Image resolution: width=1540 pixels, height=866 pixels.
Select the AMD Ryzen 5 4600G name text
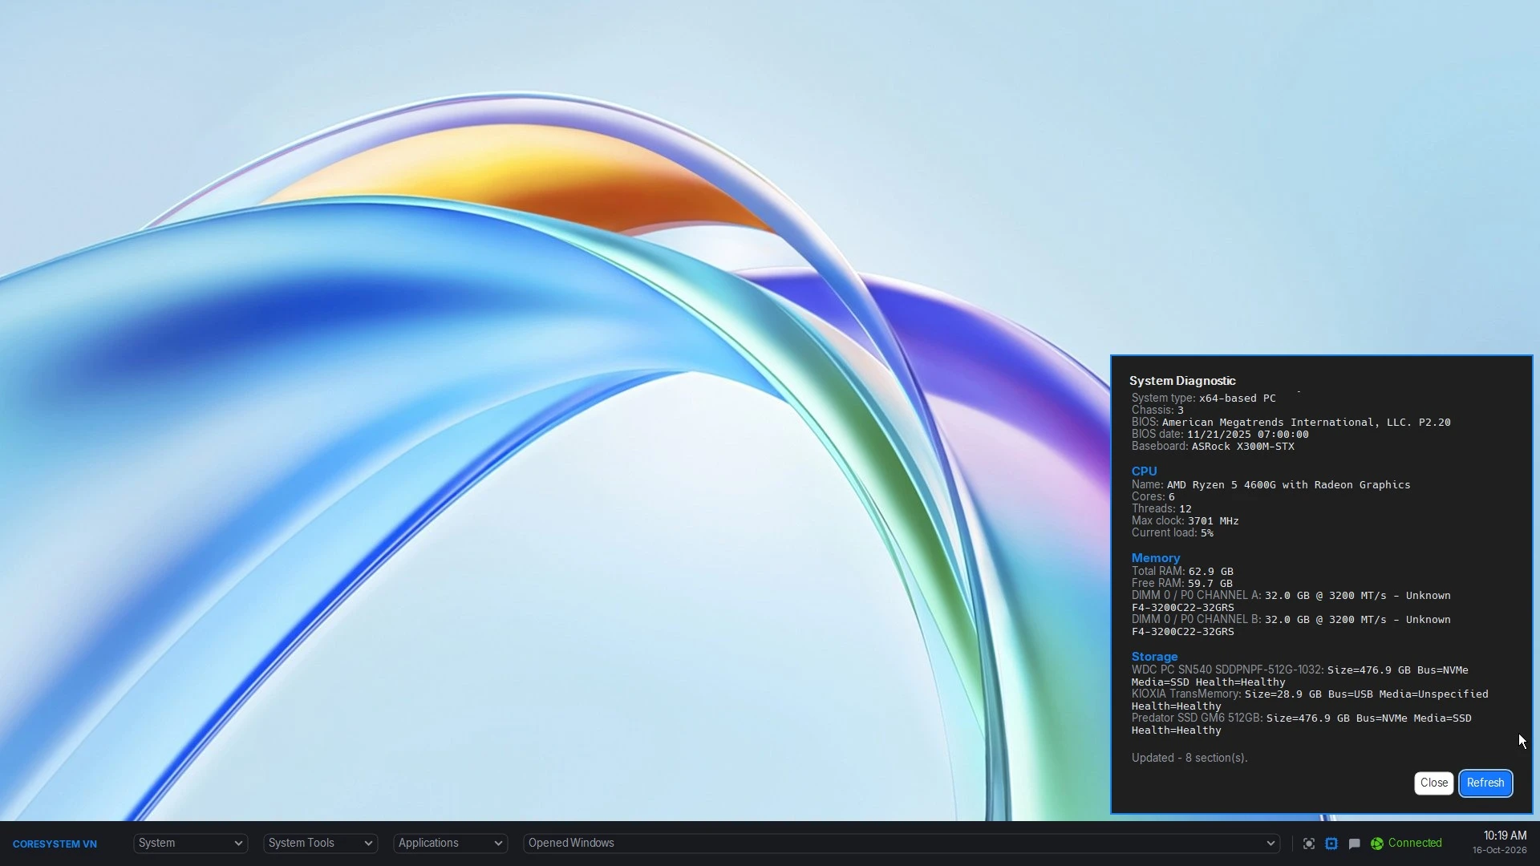coord(1288,485)
